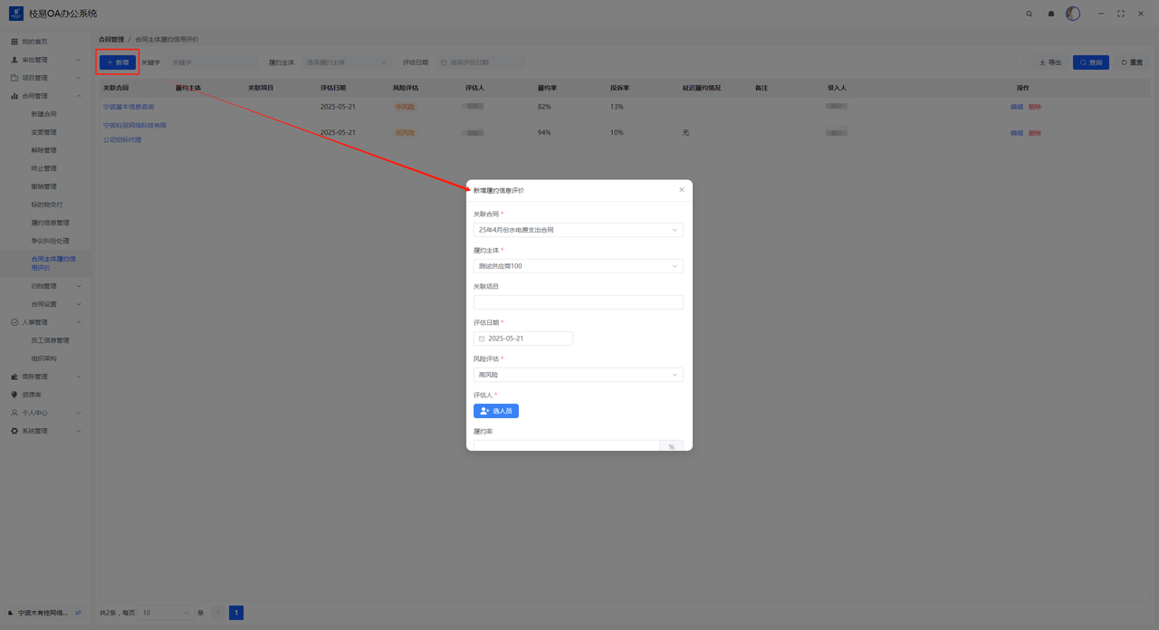Image resolution: width=1159 pixels, height=630 pixels.
Task: Click the company switch icon beside 宁波木有枝网络
Action: tap(79, 613)
